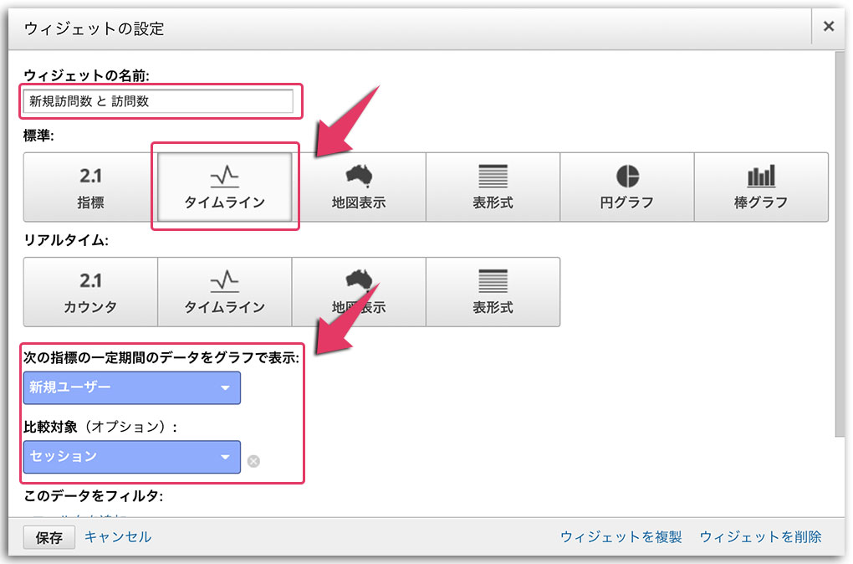Select the タイムライン standard widget type
This screenshot has width=853, height=564.
(224, 186)
